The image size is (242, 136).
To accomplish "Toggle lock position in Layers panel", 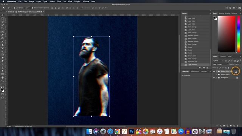I will point(223,68).
